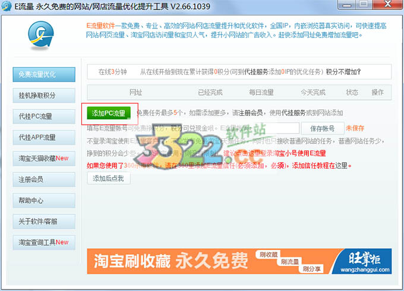Open the 帮助中心 section
The height and width of the screenshot is (291, 404).
44,200
